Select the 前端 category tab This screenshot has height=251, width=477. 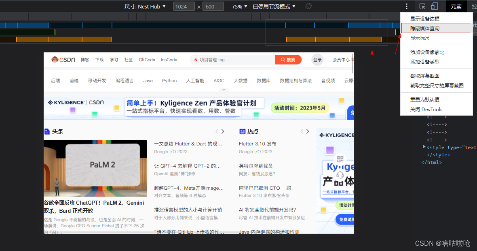tap(74, 81)
